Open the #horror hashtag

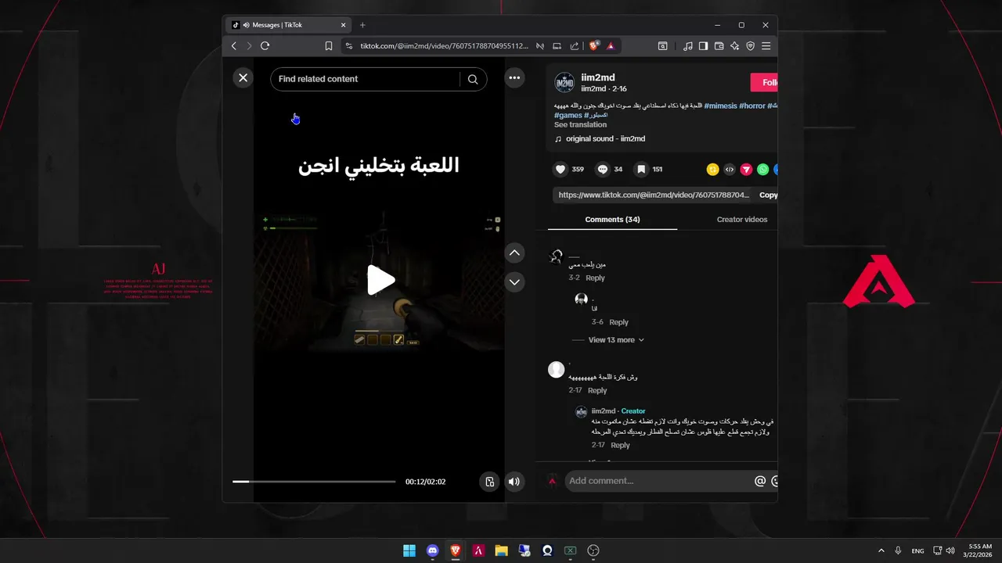tap(752, 106)
